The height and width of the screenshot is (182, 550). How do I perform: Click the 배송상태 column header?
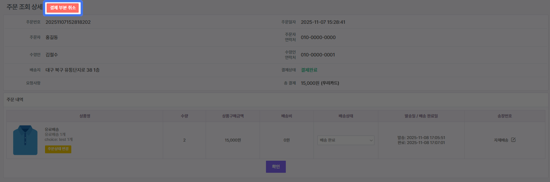(346, 116)
